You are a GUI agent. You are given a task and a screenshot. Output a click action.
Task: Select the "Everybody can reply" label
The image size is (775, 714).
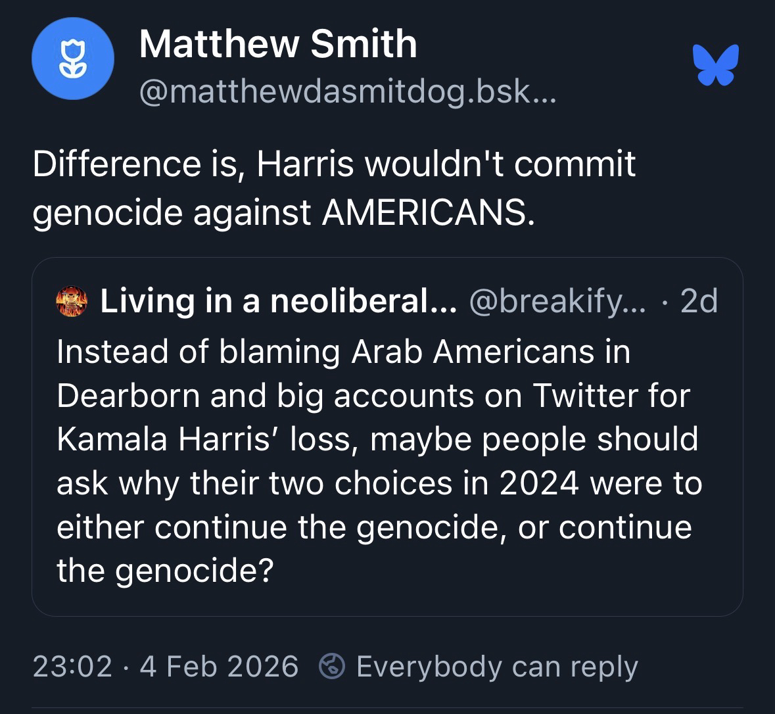point(497,667)
